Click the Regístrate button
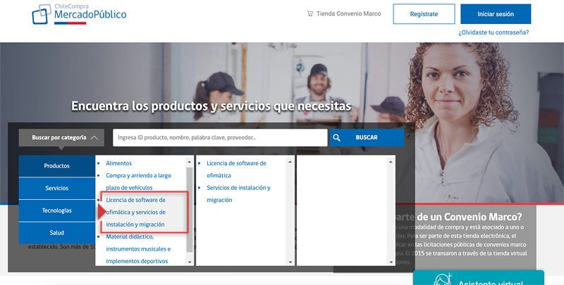The image size is (564, 285). coord(424,14)
